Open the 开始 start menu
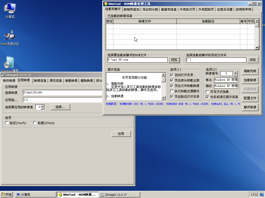Viewport: 265px width, 198px height. click(x=6, y=195)
